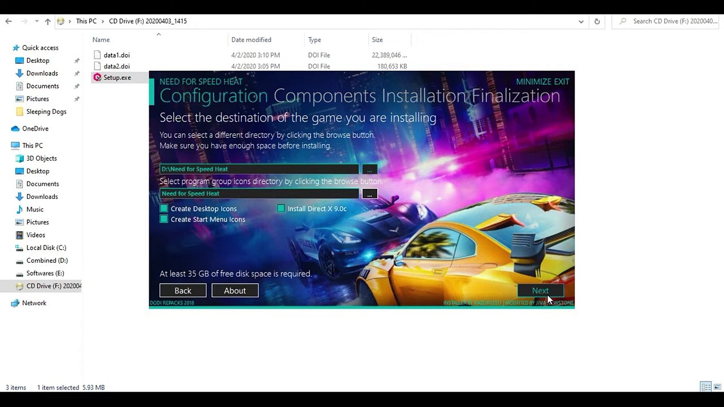Click the Next button in installer

(540, 291)
